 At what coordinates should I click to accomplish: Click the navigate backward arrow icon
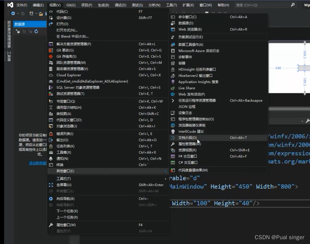[x=13, y=13]
